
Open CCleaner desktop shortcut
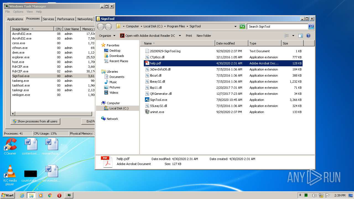pos(10,146)
